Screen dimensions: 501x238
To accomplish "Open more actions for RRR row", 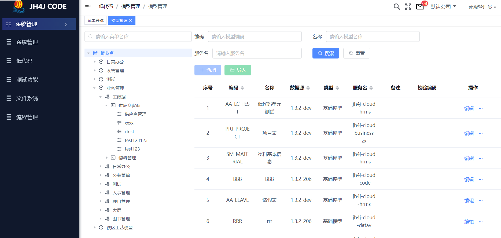I will (x=481, y=222).
